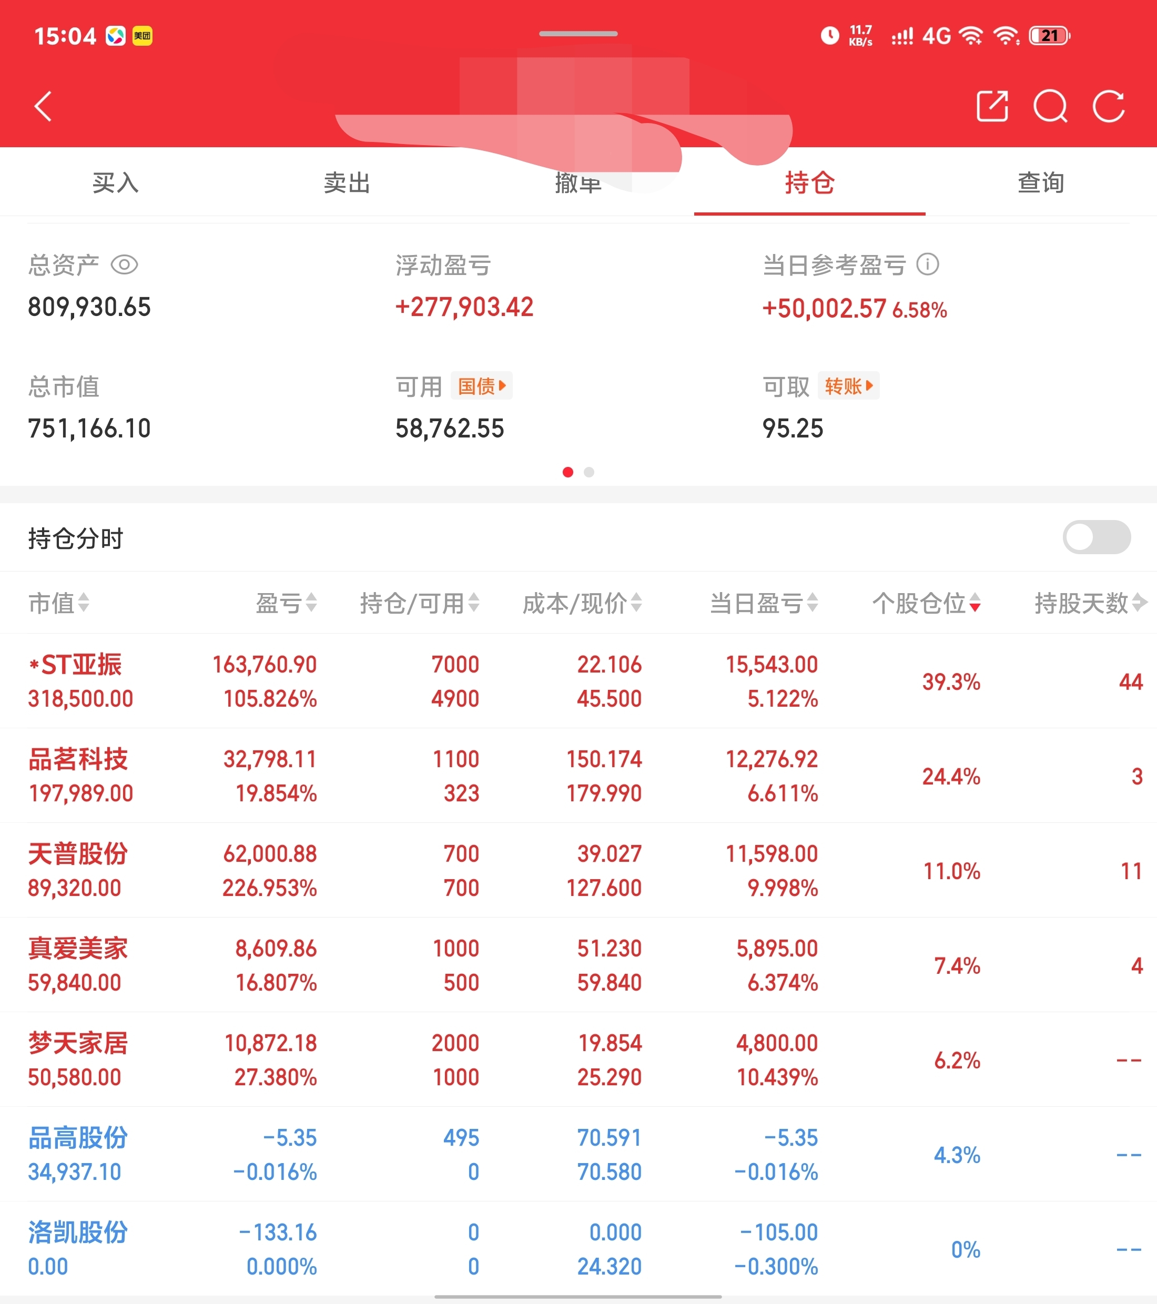Tap the 转账 transfer button
The width and height of the screenshot is (1157, 1304).
848,386
